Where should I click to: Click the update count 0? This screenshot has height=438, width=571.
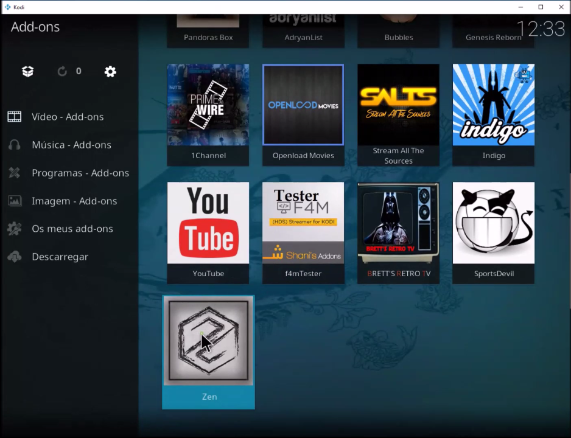click(79, 71)
